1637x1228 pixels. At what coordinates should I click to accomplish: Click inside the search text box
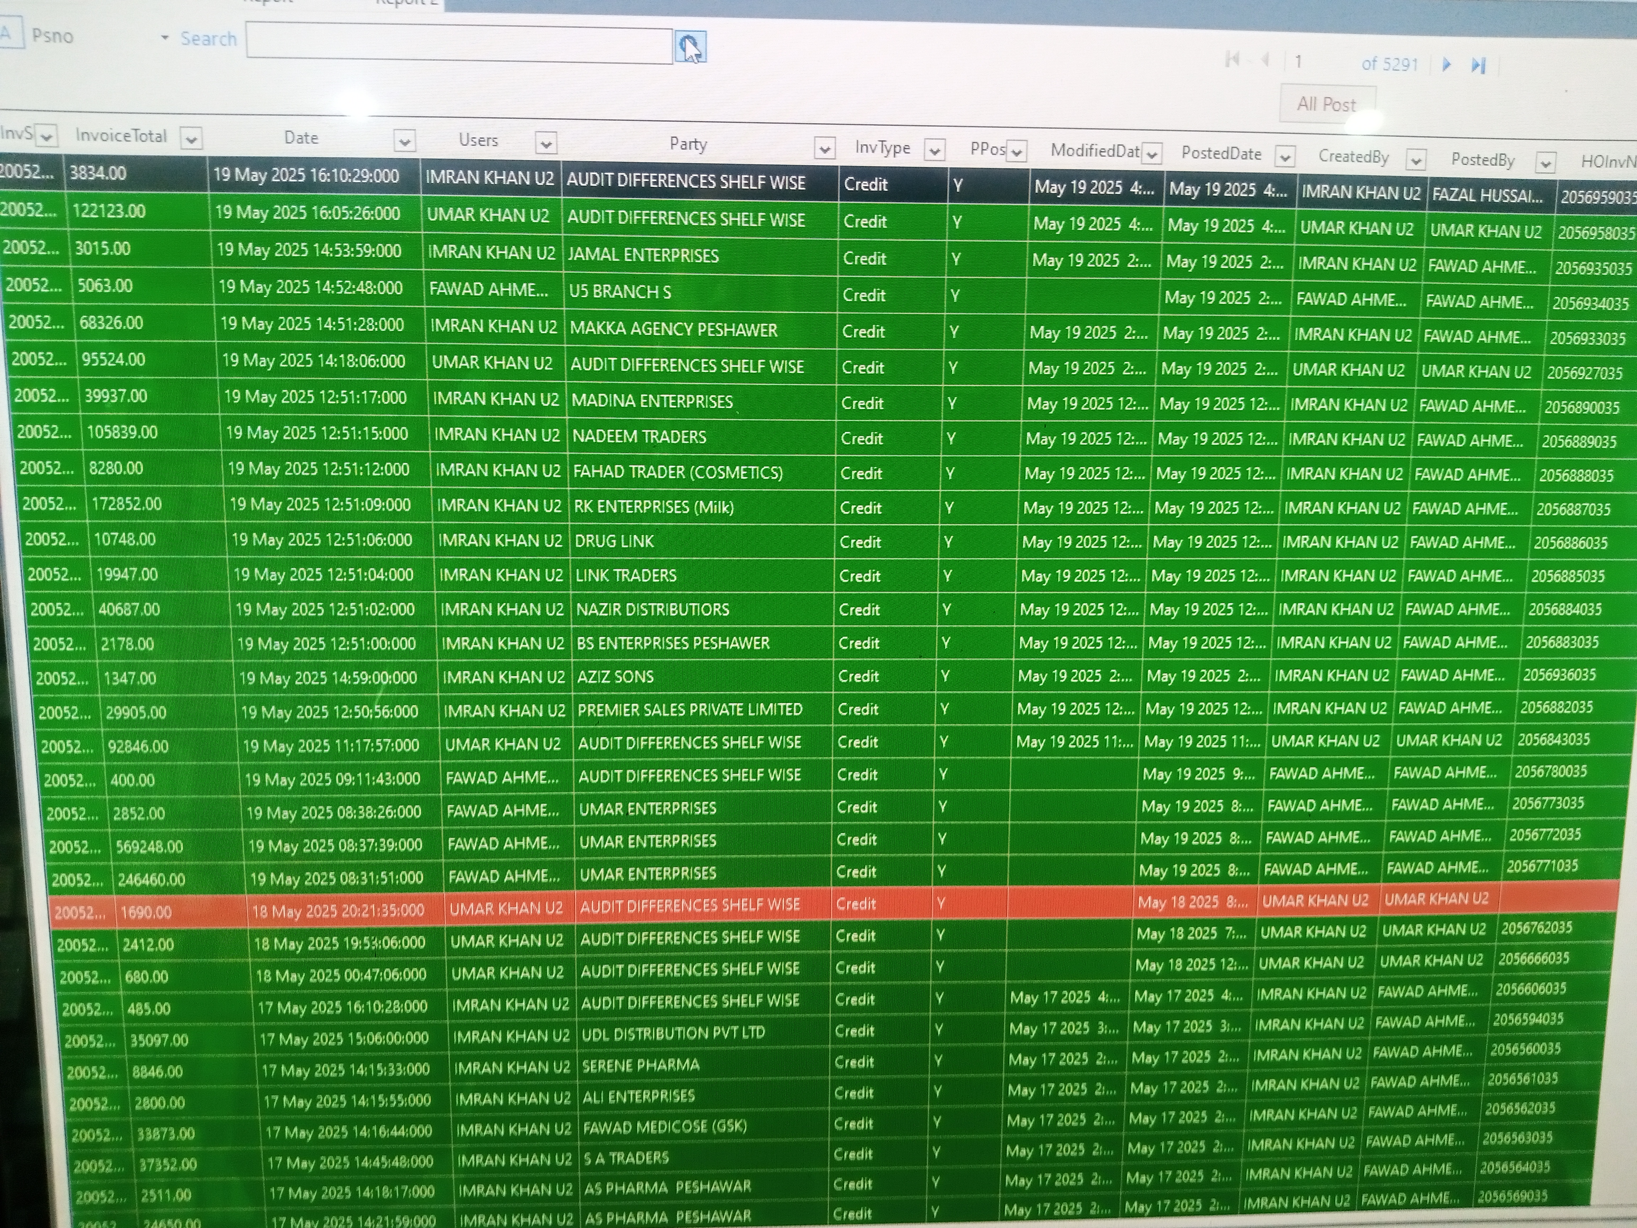coord(459,44)
